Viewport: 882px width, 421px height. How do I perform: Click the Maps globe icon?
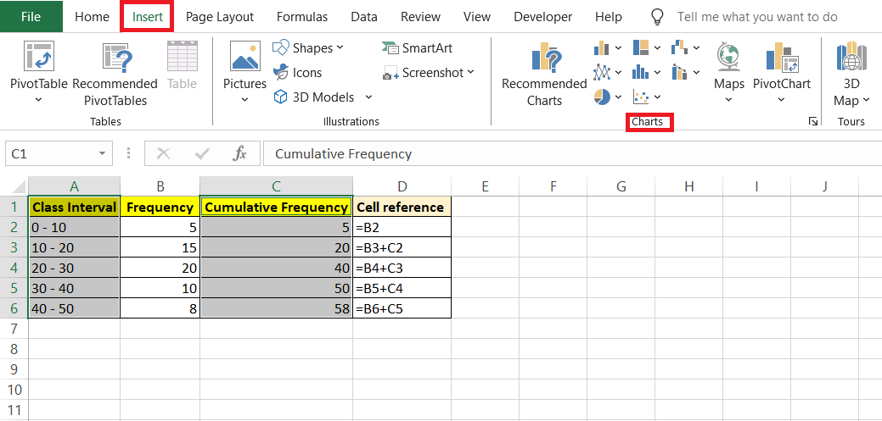coord(728,57)
